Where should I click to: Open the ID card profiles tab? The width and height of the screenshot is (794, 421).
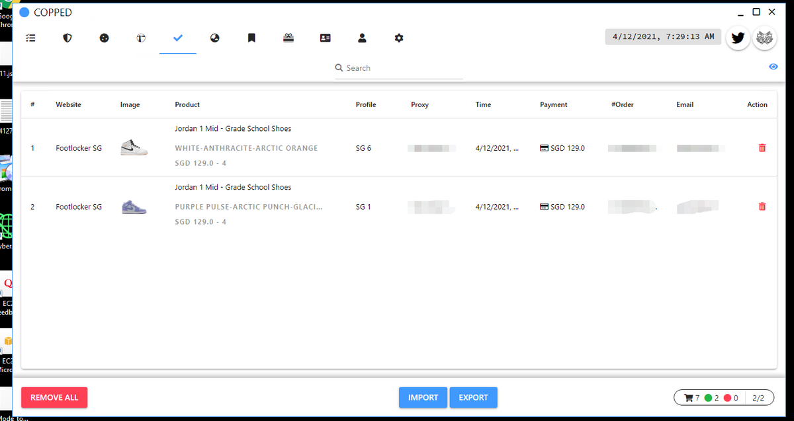(x=325, y=38)
